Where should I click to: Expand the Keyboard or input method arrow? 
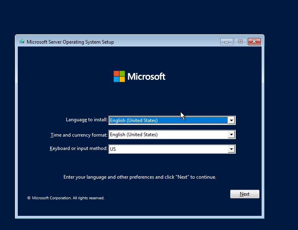click(231, 149)
